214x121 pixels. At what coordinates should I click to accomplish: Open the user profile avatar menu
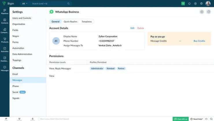[x=208, y=3]
